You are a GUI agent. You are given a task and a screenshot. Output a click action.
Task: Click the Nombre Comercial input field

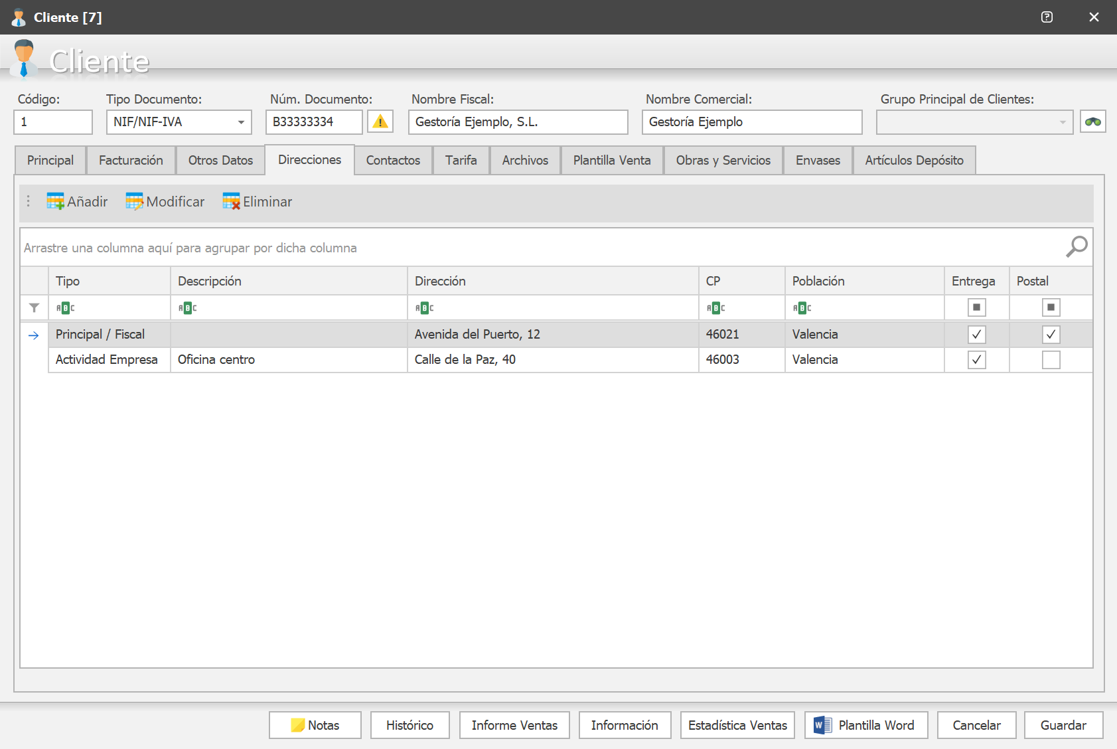(752, 122)
